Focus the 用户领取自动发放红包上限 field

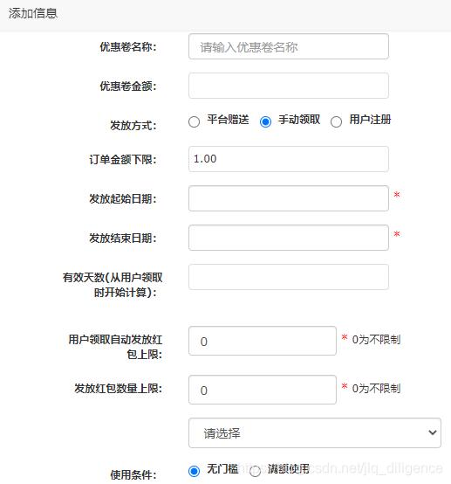tap(263, 341)
